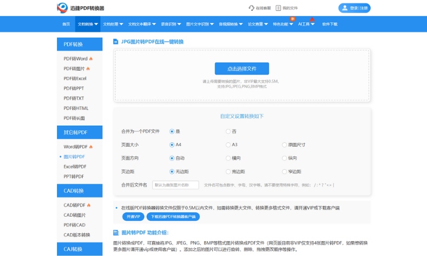Click the 点击选择文件 upload button
This screenshot has height=256, width=427.
point(242,68)
